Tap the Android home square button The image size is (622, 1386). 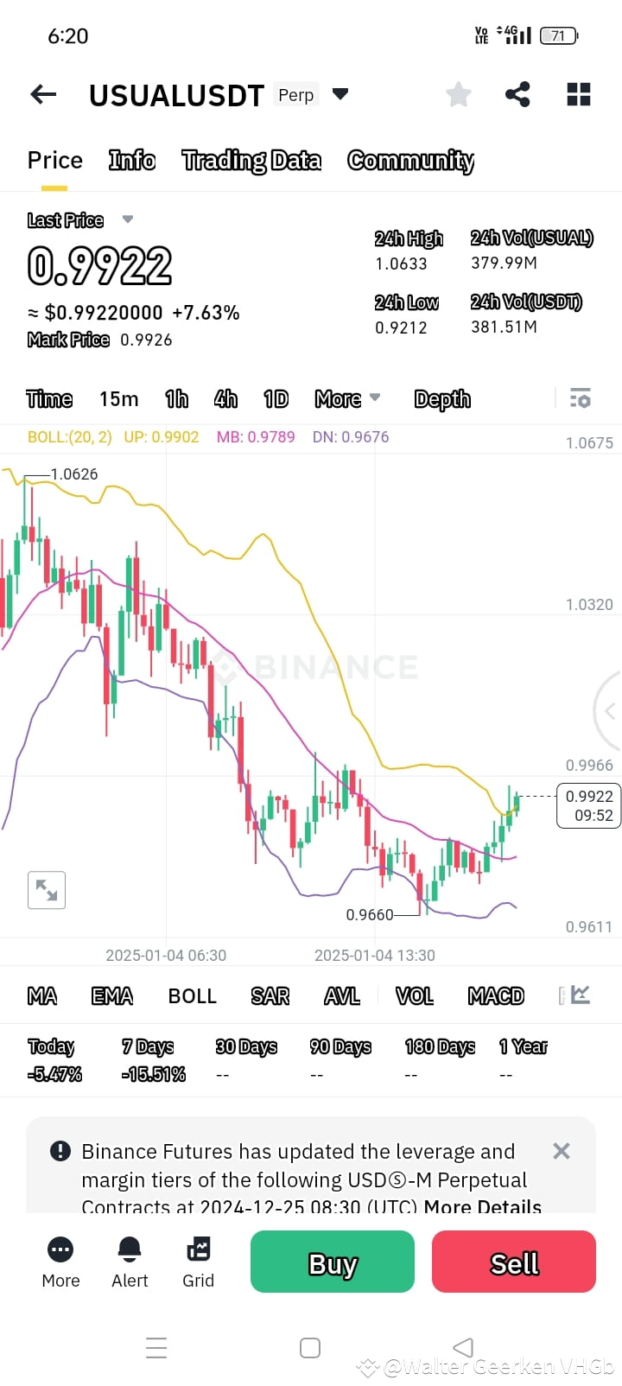pyautogui.click(x=310, y=1348)
